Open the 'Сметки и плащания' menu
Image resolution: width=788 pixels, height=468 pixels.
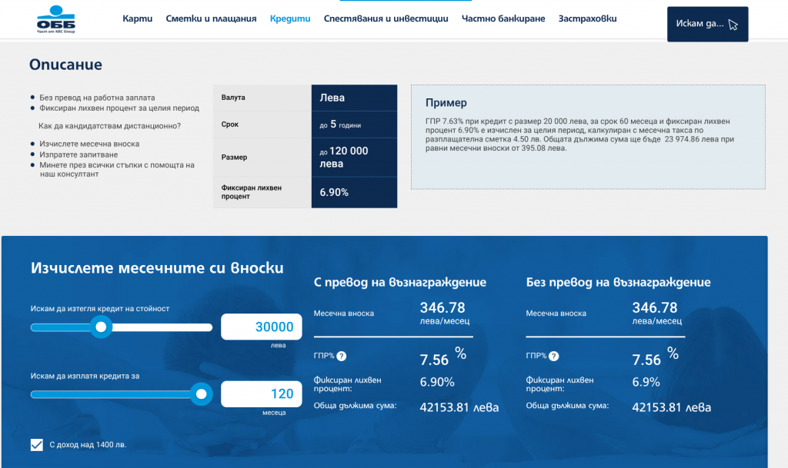pos(210,18)
